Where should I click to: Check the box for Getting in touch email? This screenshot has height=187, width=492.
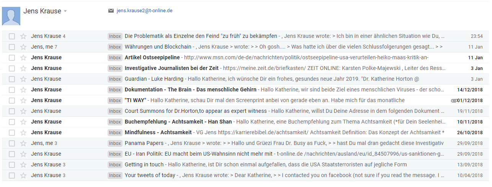click(12, 165)
